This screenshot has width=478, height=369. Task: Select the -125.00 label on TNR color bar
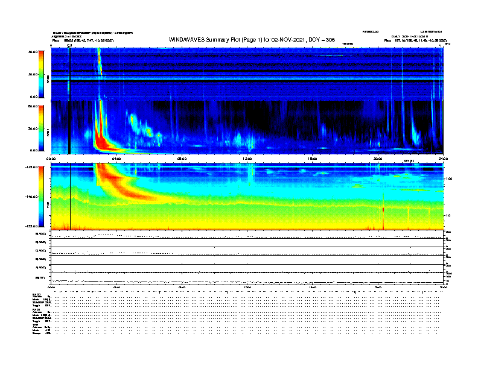(x=32, y=167)
